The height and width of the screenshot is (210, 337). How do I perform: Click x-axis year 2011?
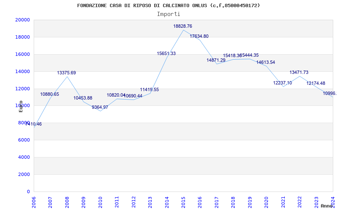pos(117,202)
